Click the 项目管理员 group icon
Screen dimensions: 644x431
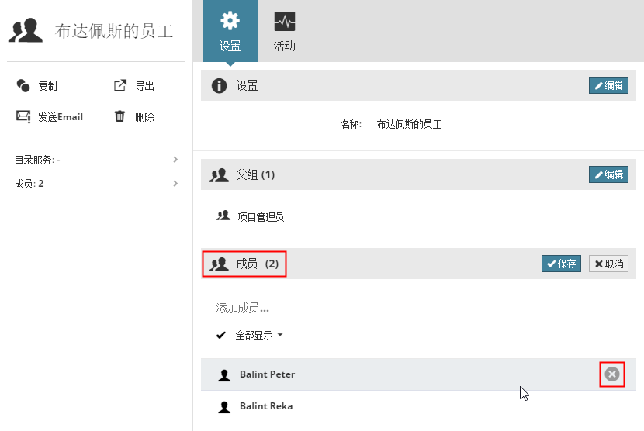point(223,216)
